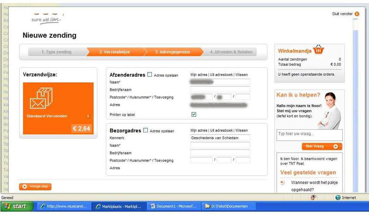Click Noor the virtual assistant's picture
This screenshot has width=369, height=214.
coord(329,110)
